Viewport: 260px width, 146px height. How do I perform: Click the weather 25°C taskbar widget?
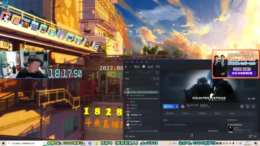(173, 143)
